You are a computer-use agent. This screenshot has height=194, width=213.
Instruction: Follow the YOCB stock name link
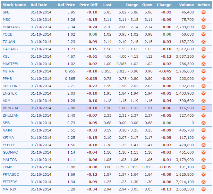[7, 34]
